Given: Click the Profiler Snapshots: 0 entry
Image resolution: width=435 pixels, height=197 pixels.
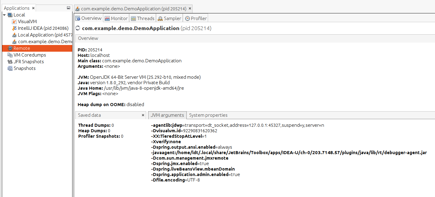Looking at the screenshot, I should coord(101,136).
